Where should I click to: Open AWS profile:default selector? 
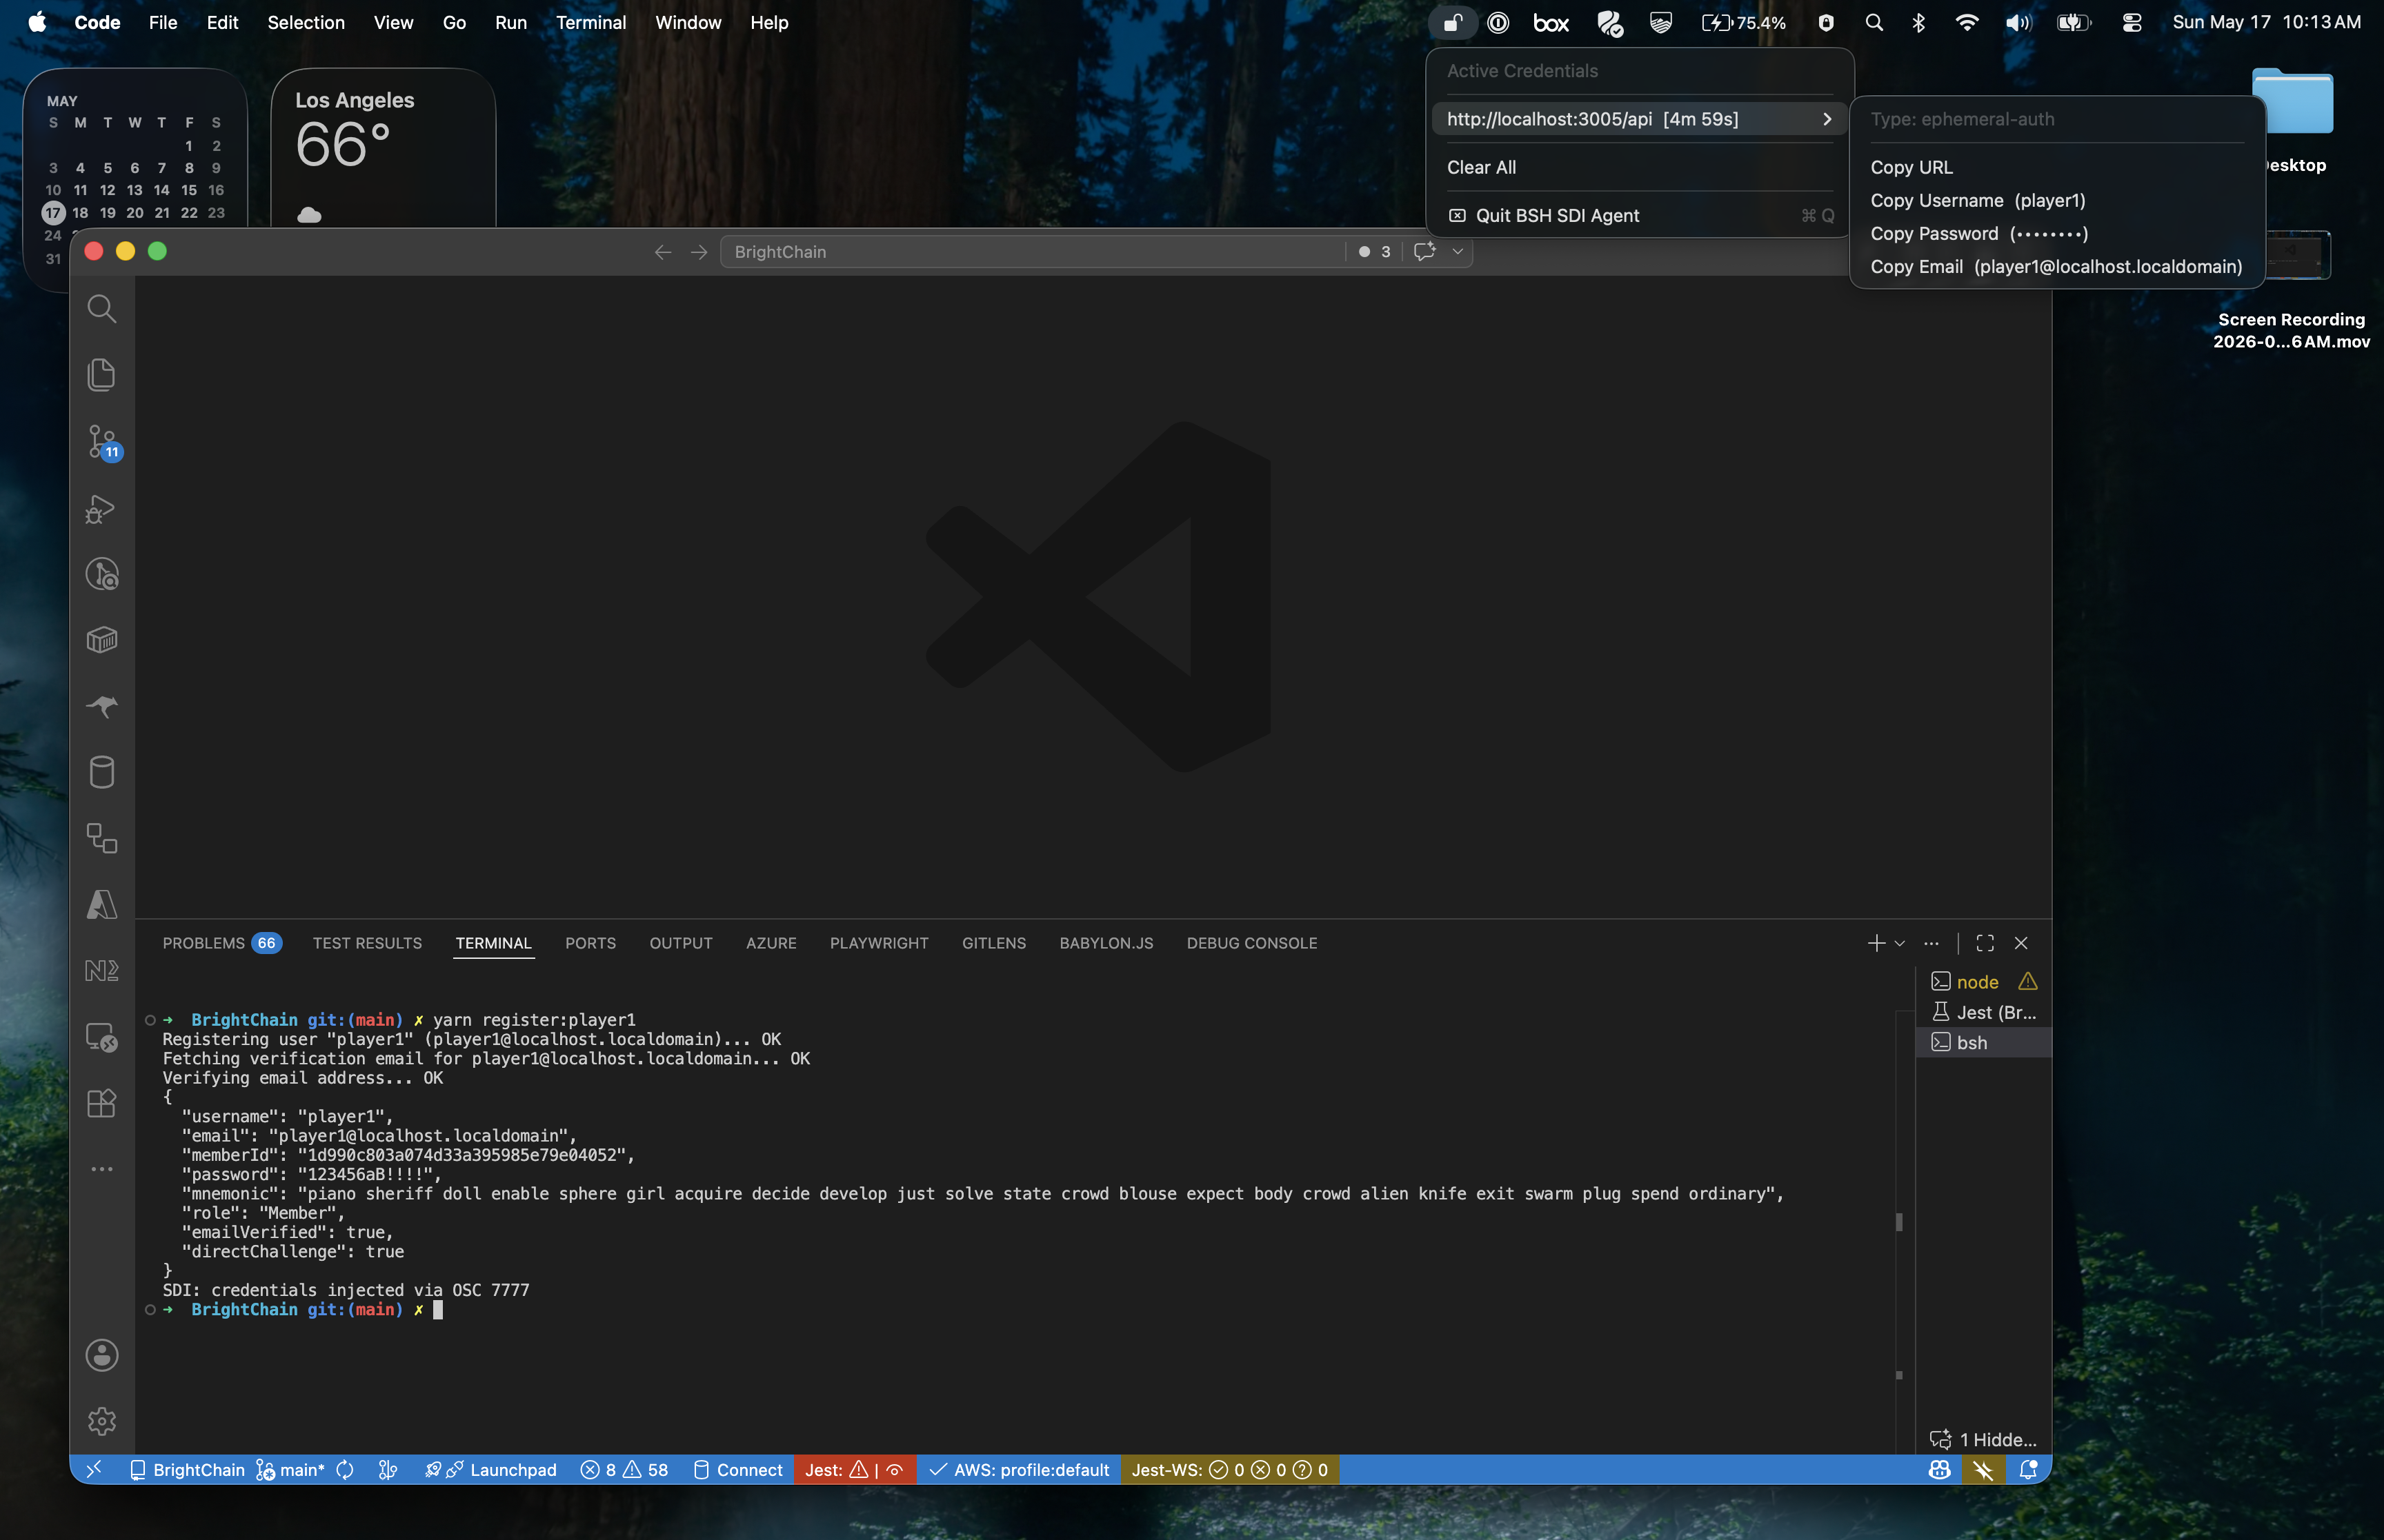[1020, 1470]
